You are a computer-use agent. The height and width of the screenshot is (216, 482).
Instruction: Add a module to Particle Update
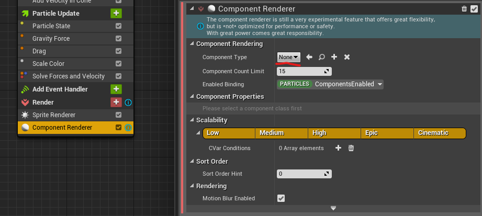116,13
